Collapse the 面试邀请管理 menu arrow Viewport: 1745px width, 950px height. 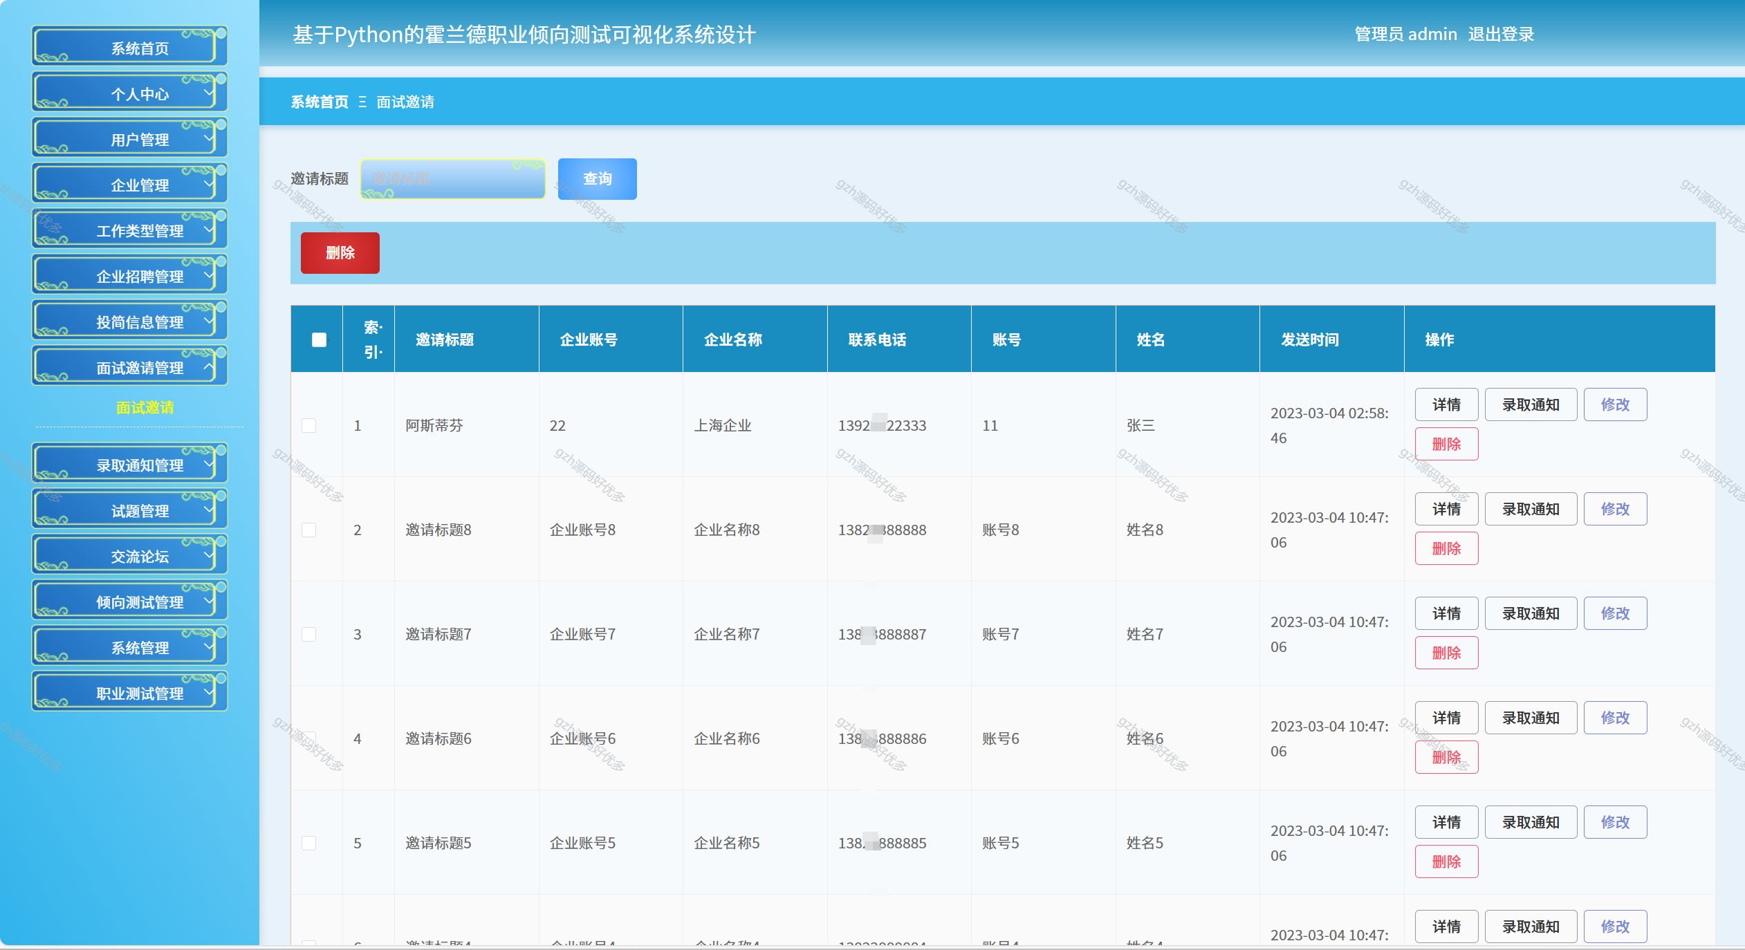coord(208,366)
